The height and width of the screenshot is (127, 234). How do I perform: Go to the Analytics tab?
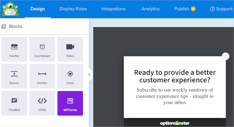pyautogui.click(x=150, y=9)
